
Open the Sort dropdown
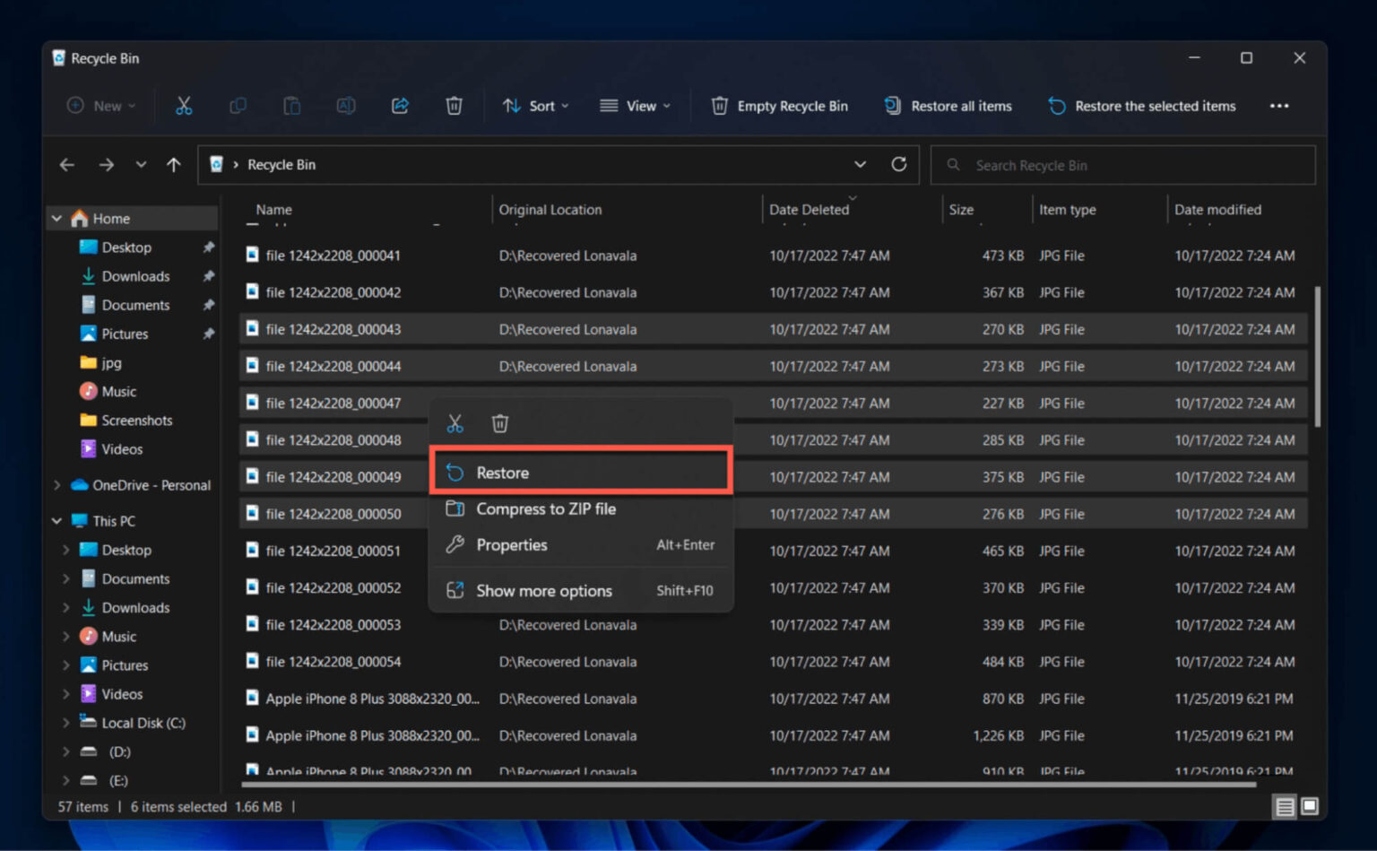click(x=535, y=105)
